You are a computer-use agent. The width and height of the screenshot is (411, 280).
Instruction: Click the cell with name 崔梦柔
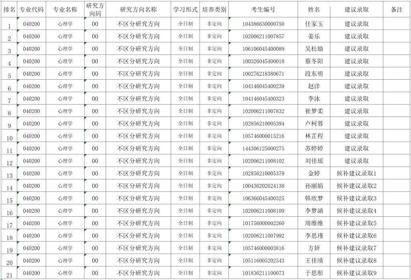pos(314,111)
